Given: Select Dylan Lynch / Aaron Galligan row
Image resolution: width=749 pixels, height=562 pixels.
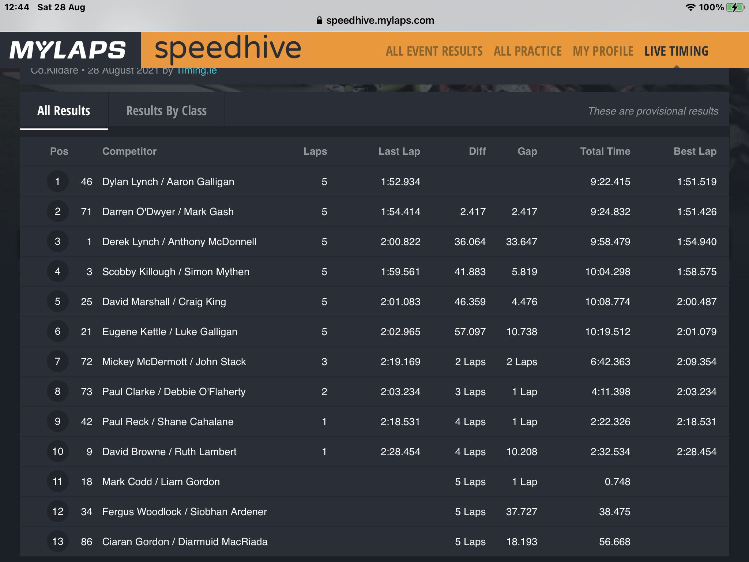Looking at the screenshot, I should (374, 181).
